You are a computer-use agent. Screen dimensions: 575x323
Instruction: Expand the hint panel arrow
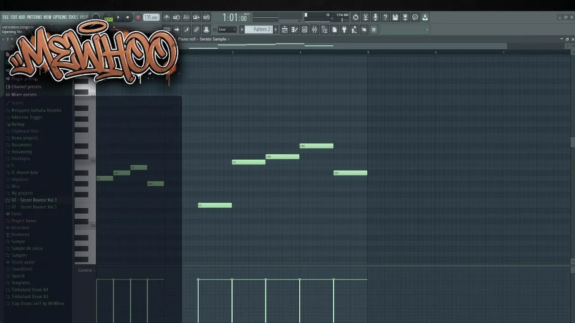point(427,30)
